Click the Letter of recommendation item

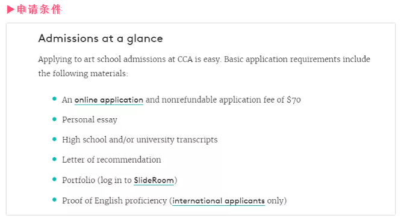click(111, 160)
